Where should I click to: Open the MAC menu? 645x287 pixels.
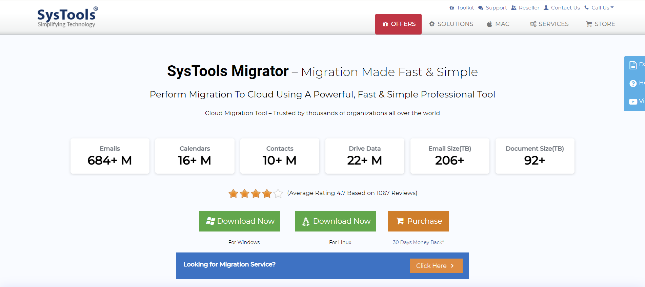pos(498,24)
